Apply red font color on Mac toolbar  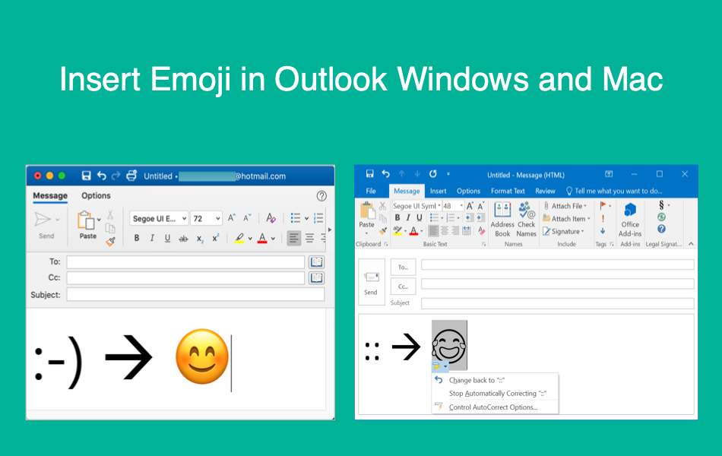pos(262,238)
